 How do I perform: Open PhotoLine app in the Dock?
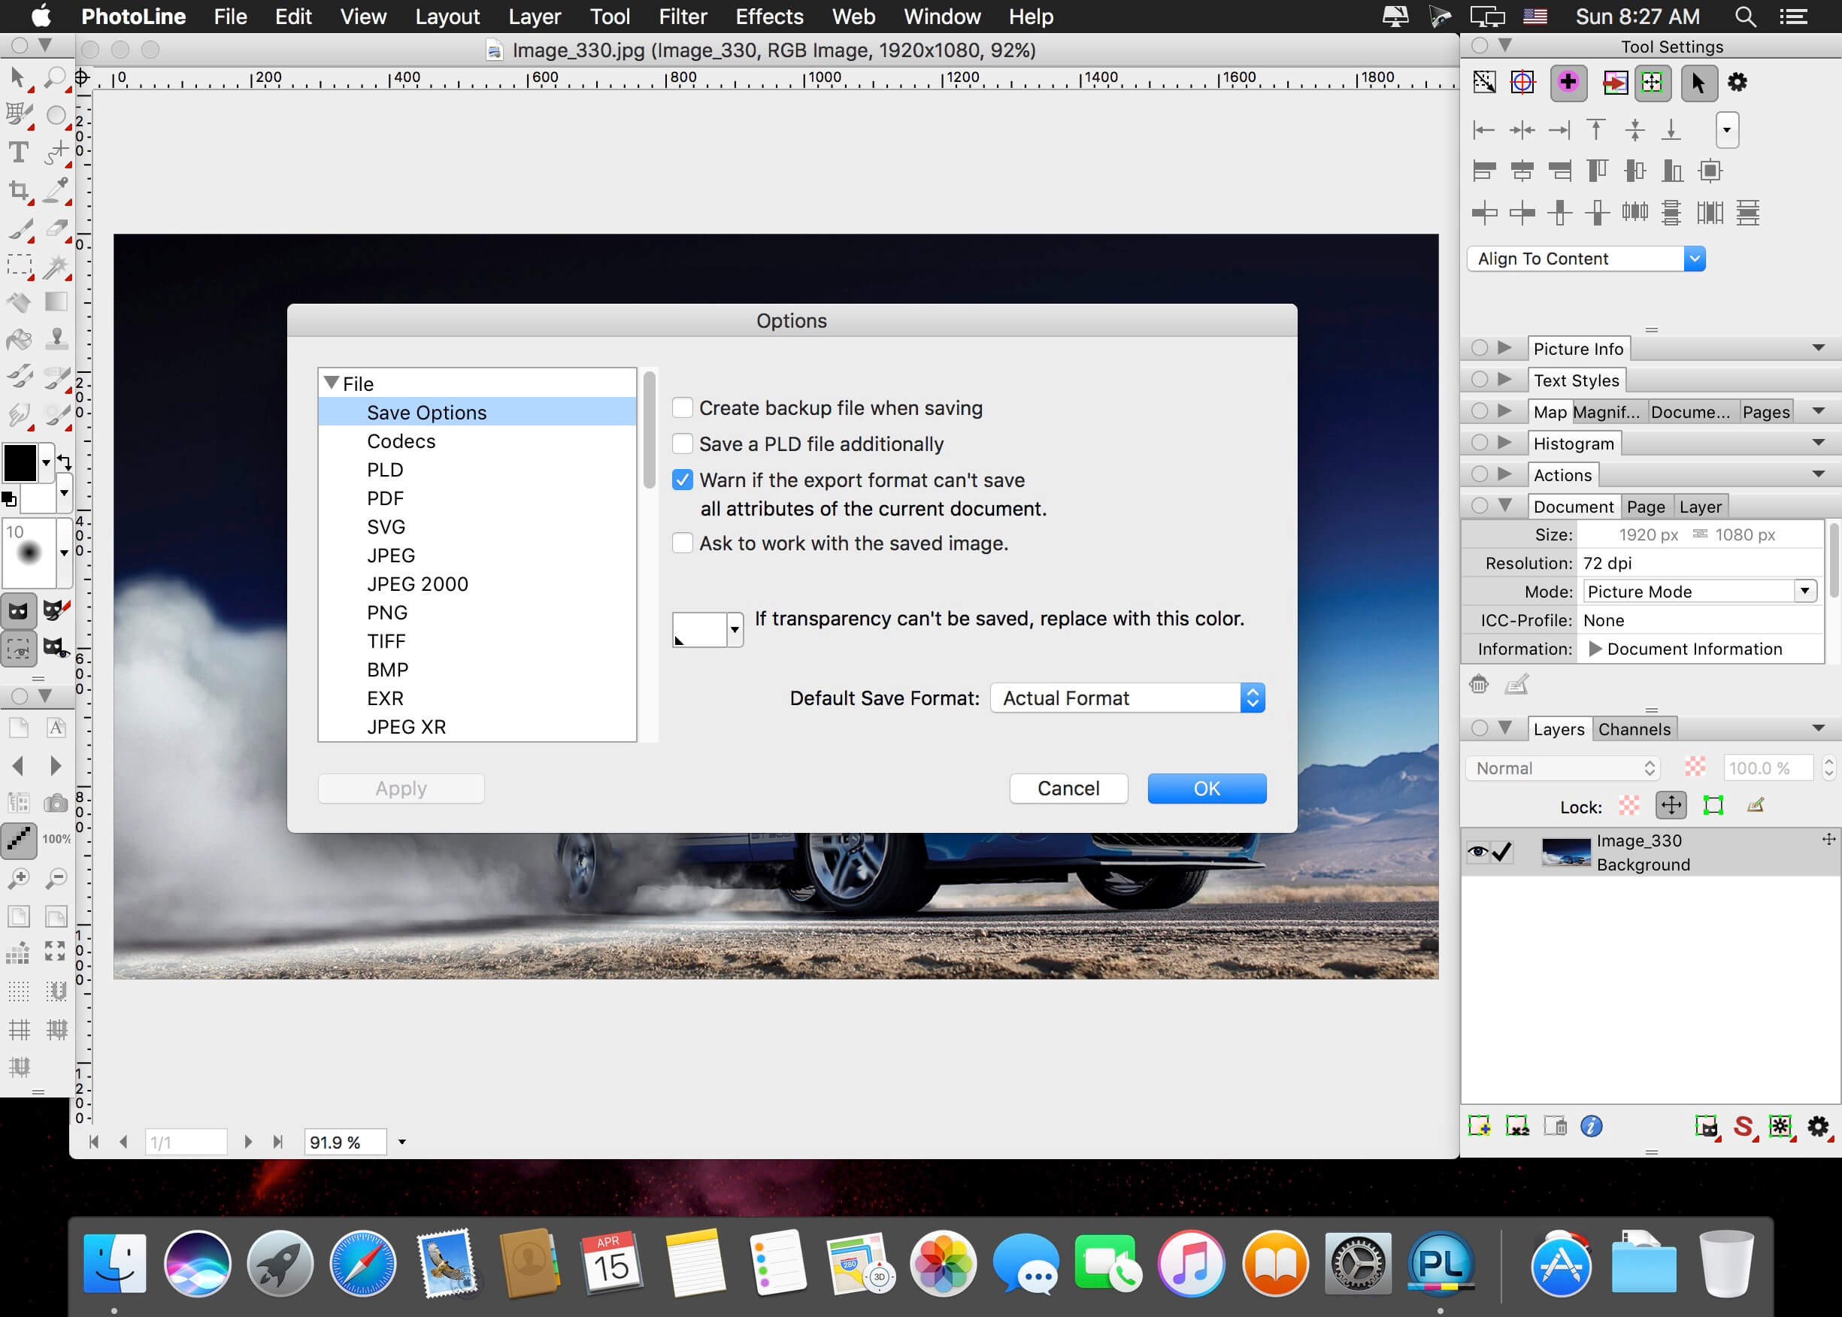[x=1441, y=1262]
